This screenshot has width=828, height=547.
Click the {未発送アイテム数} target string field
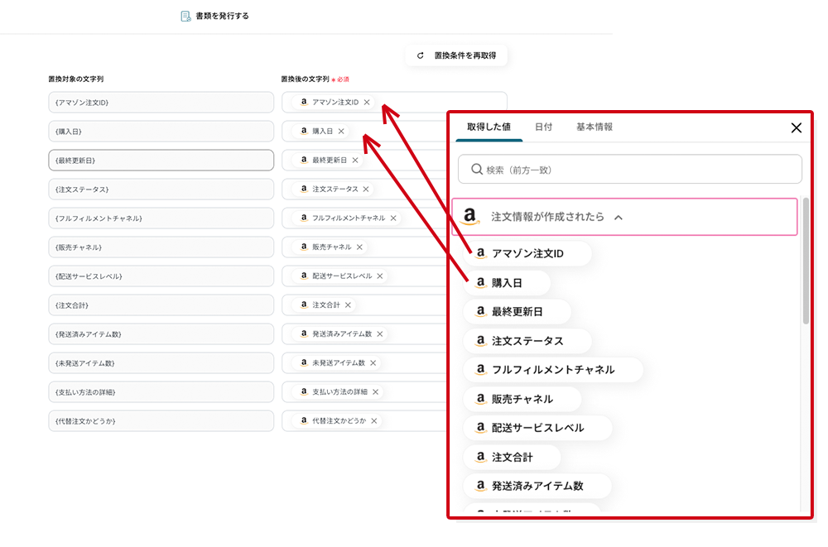click(161, 364)
